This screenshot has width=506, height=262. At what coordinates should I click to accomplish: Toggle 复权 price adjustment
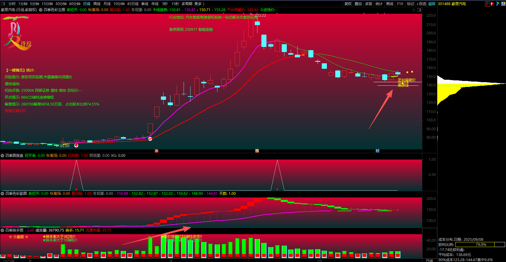point(348,4)
